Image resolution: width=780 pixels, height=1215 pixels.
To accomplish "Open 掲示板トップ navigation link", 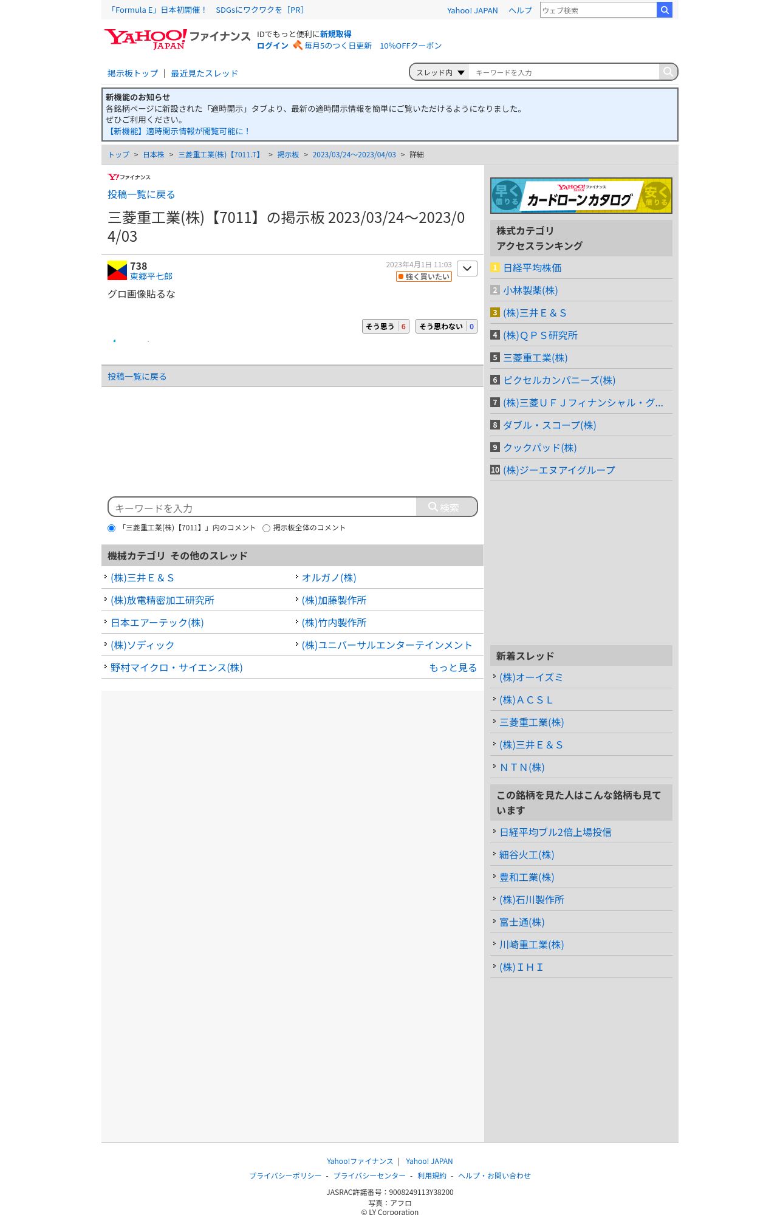I will 132,73.
